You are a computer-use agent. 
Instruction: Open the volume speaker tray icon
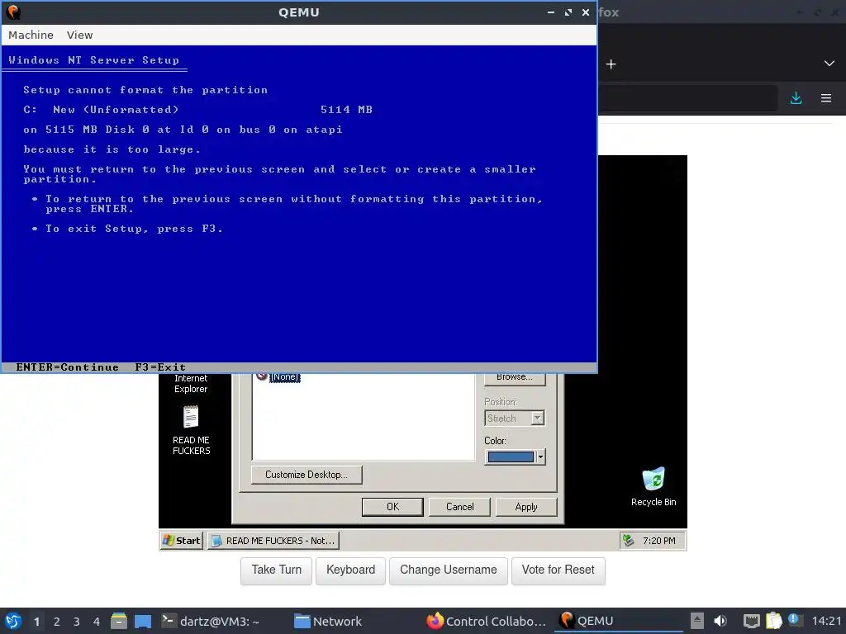point(720,621)
